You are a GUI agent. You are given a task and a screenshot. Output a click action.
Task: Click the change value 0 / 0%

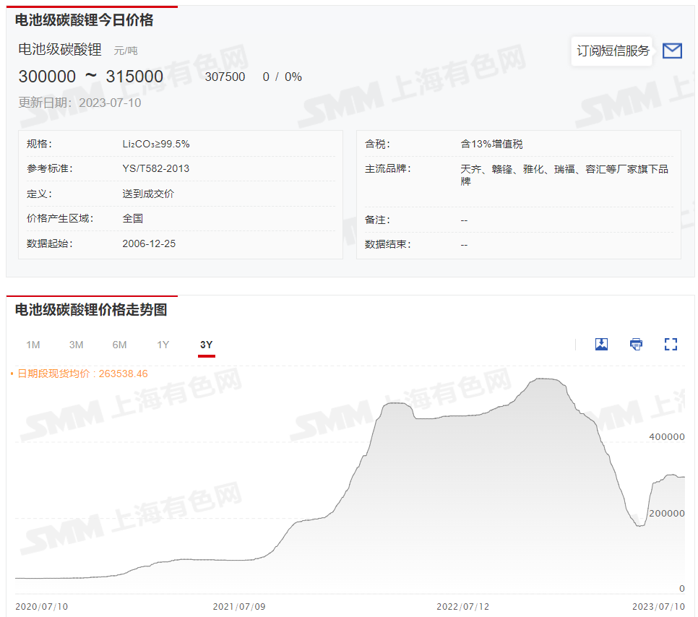(x=283, y=77)
